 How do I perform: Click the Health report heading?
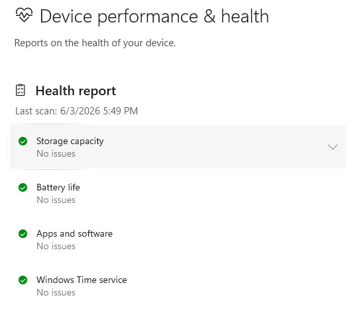76,91
